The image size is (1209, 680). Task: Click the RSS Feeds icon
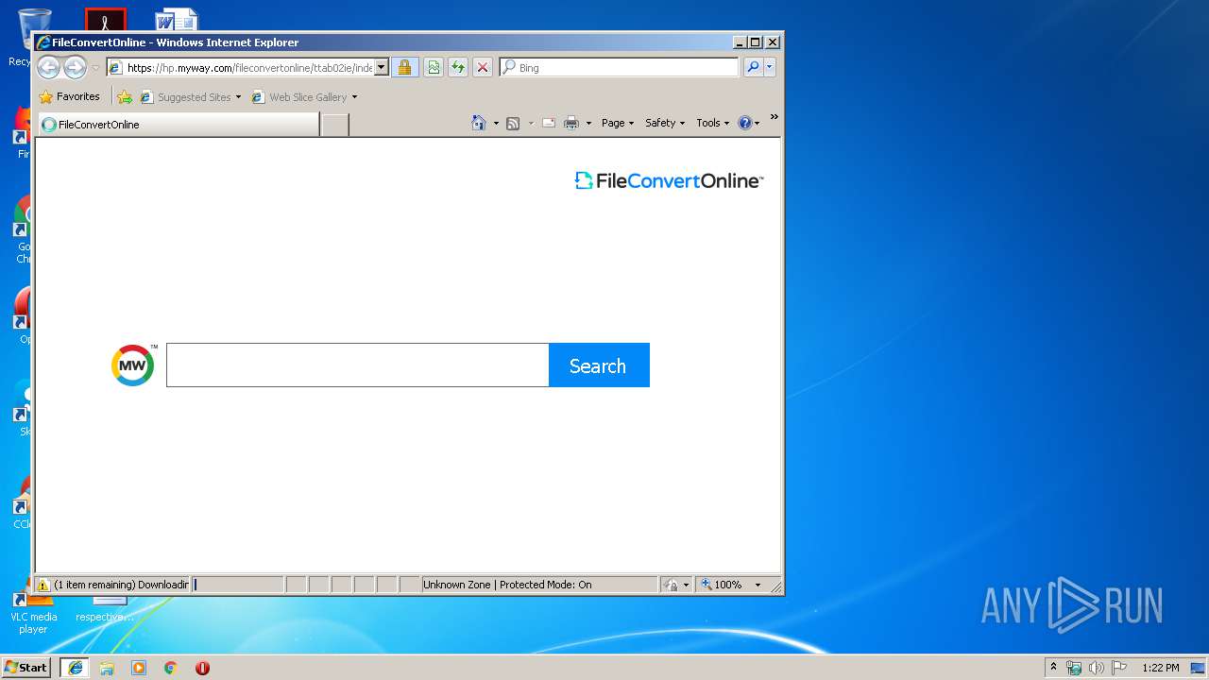click(513, 123)
